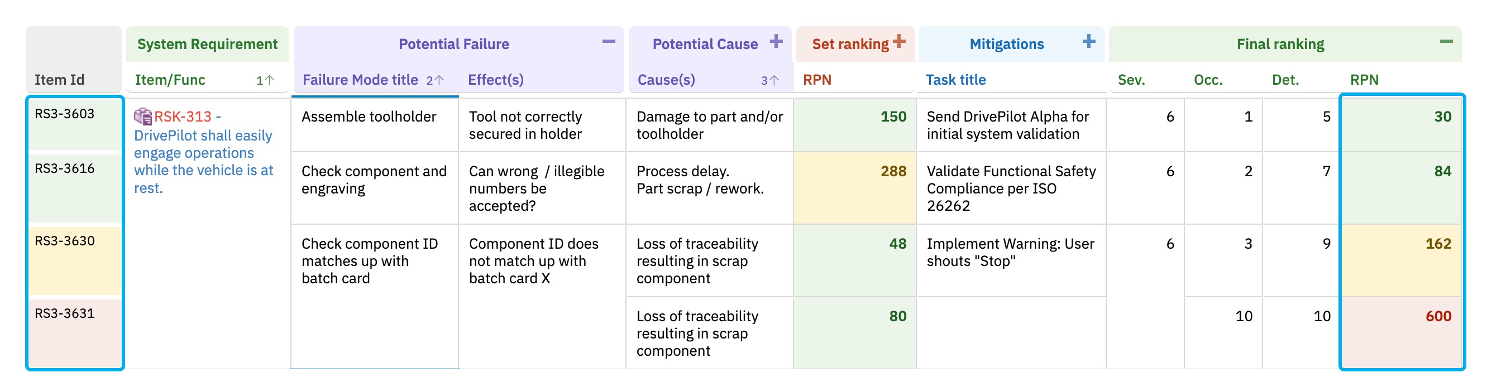Click the RSK-313 risk item icon
1487x392 pixels.
[x=142, y=117]
